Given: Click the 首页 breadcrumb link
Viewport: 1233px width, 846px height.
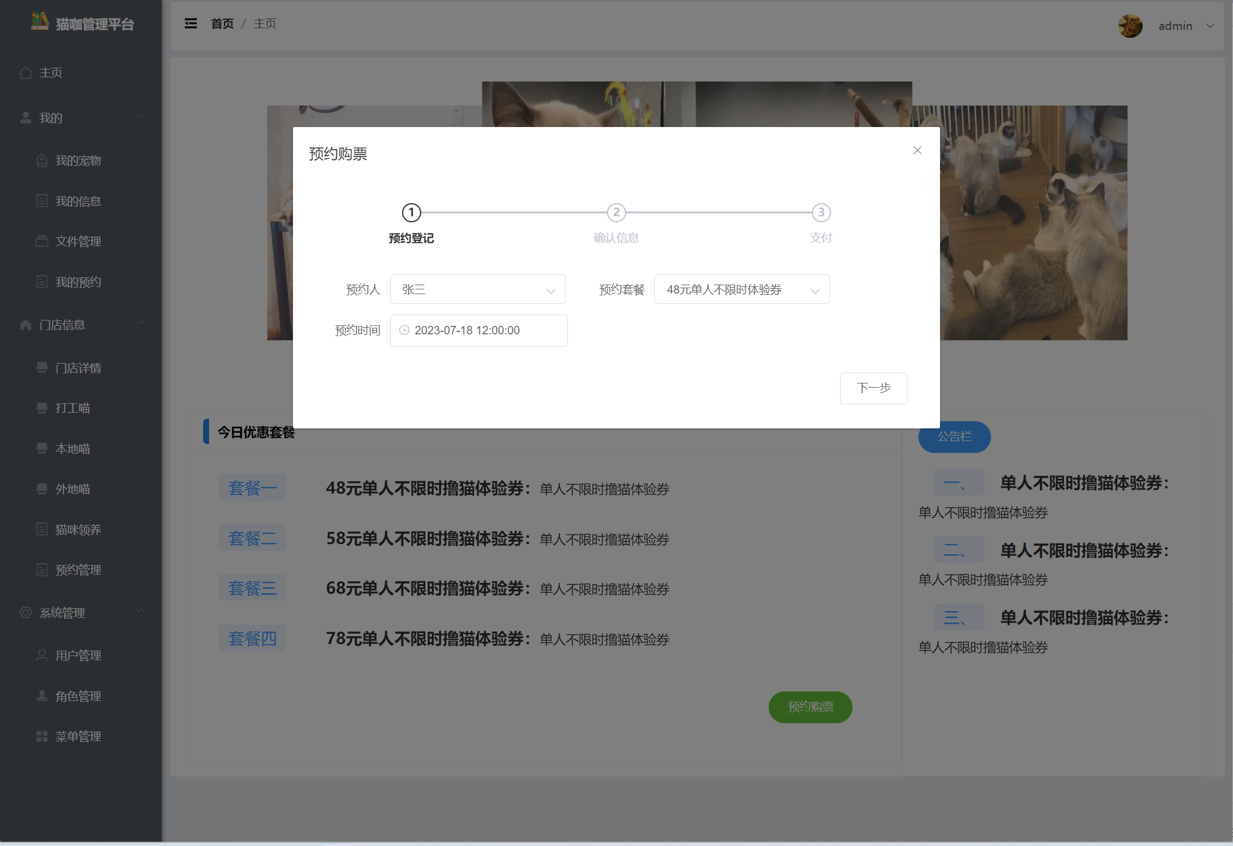Looking at the screenshot, I should pyautogui.click(x=222, y=23).
